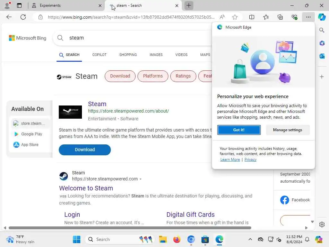Viewport: 329px width, 247px height.
Task: Open Copilot in Edge sidebar
Action: (322, 17)
